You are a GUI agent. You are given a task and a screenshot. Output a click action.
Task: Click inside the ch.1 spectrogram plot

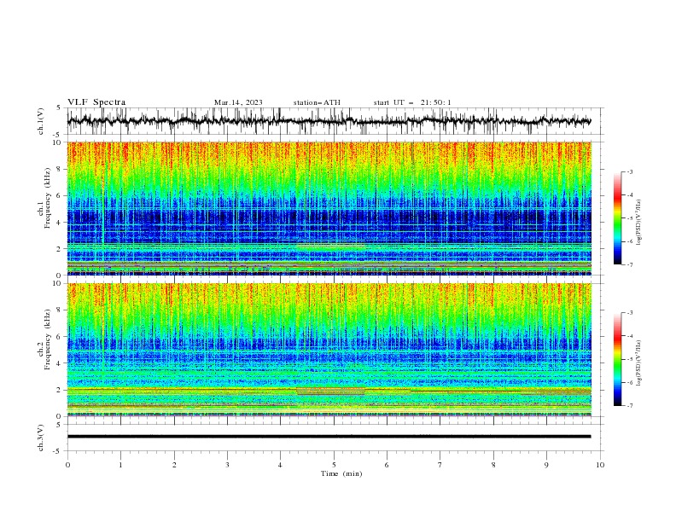329,208
